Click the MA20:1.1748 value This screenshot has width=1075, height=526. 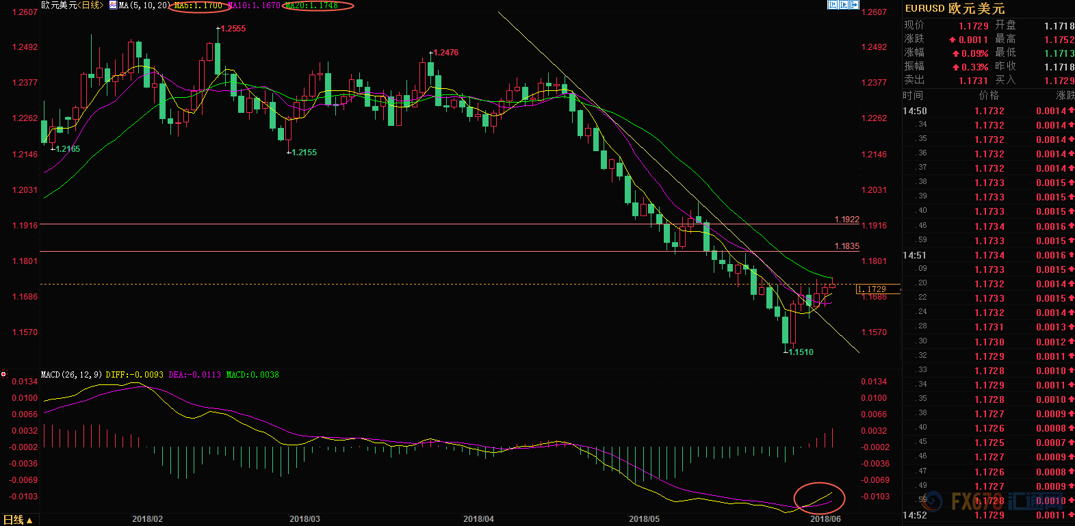point(312,5)
